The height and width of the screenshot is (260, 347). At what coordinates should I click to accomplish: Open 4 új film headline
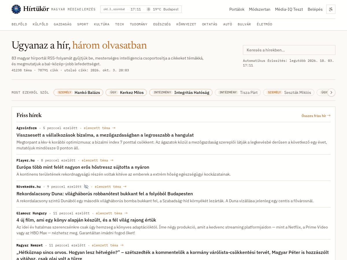(x=86, y=220)
